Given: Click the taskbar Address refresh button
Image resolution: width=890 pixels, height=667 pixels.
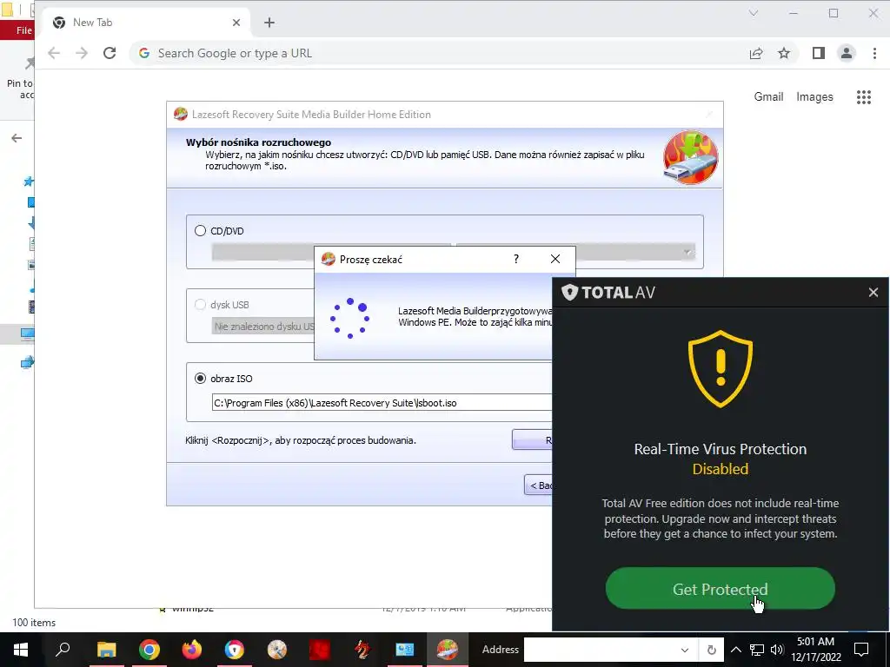Looking at the screenshot, I should pyautogui.click(x=711, y=650).
